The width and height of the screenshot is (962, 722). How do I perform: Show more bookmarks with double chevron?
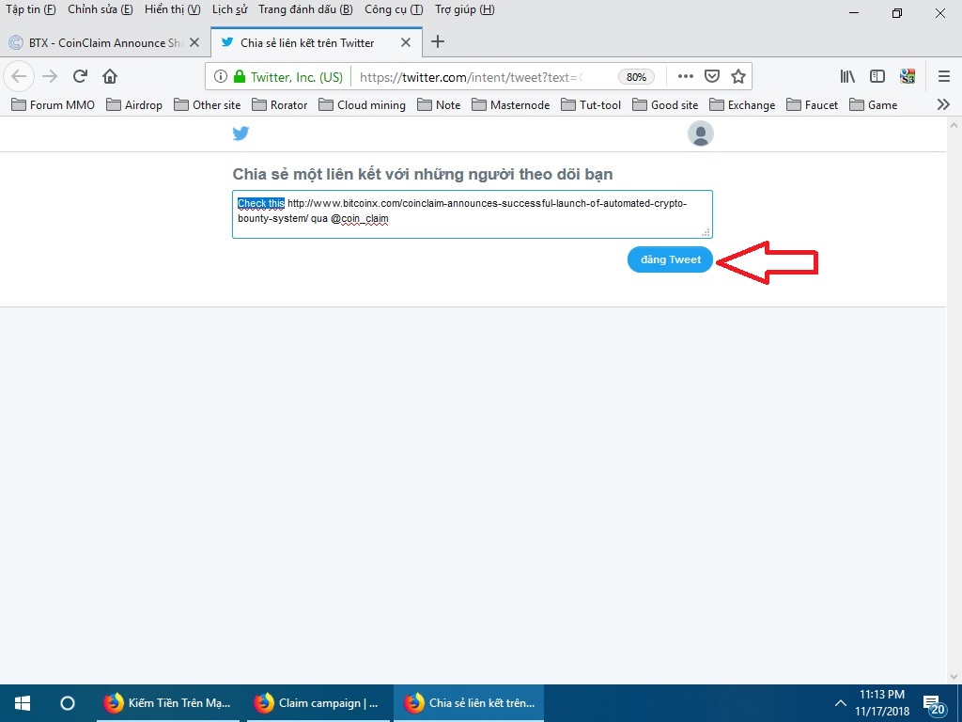943,104
